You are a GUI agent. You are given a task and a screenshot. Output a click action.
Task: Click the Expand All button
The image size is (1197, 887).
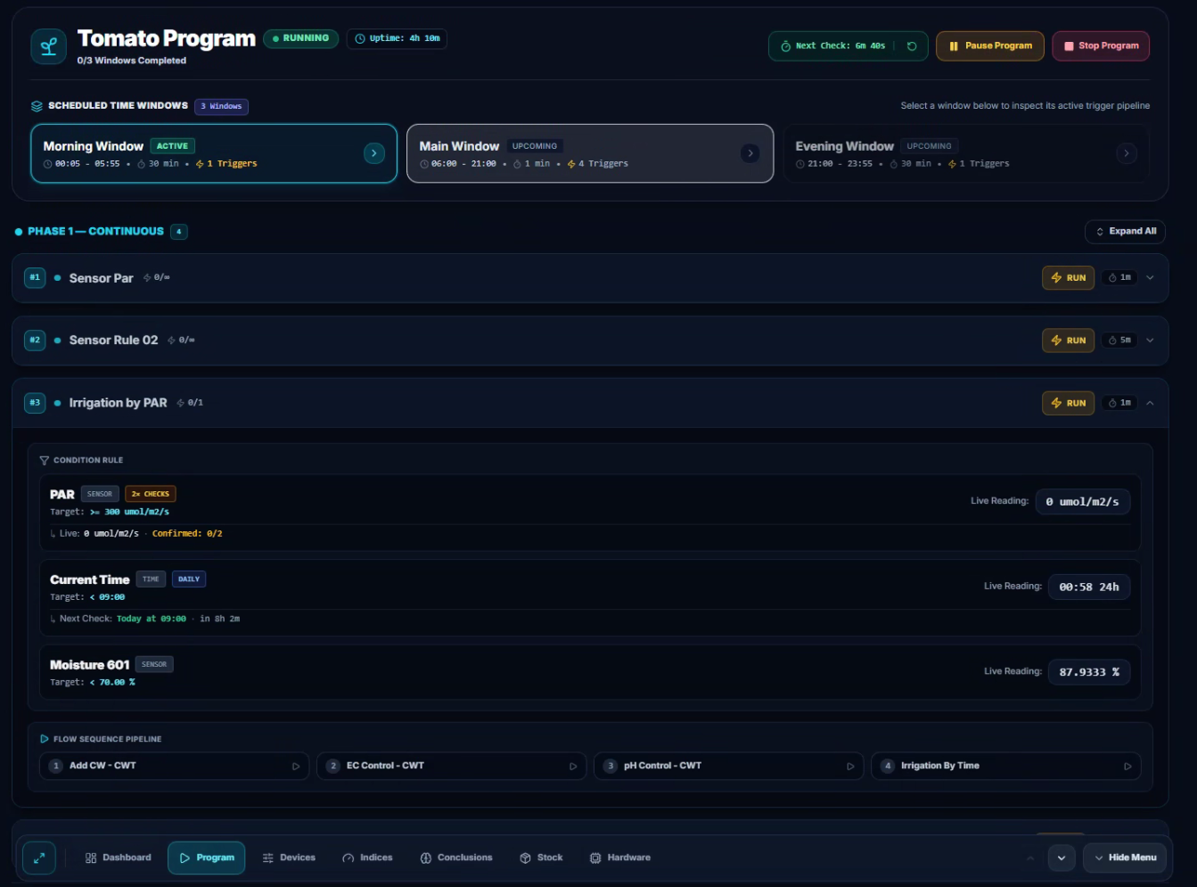[1125, 232]
